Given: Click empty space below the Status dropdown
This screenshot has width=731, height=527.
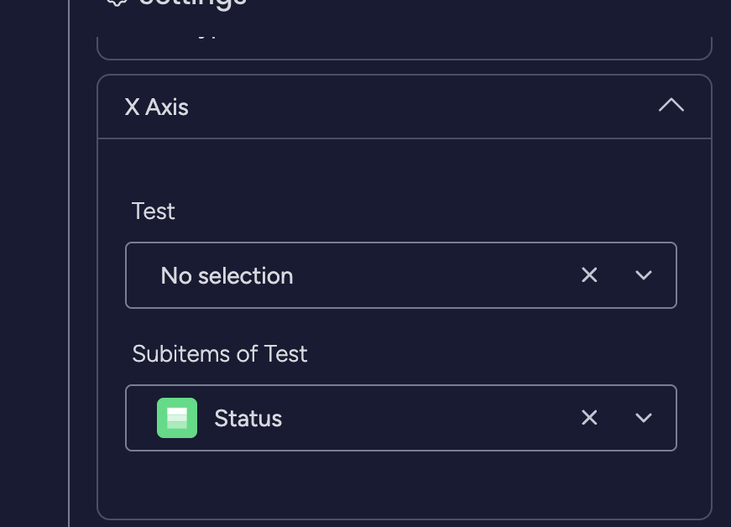Looking at the screenshot, I should [x=401, y=485].
